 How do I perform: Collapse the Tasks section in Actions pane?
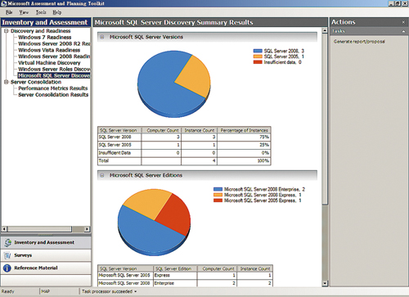point(403,31)
